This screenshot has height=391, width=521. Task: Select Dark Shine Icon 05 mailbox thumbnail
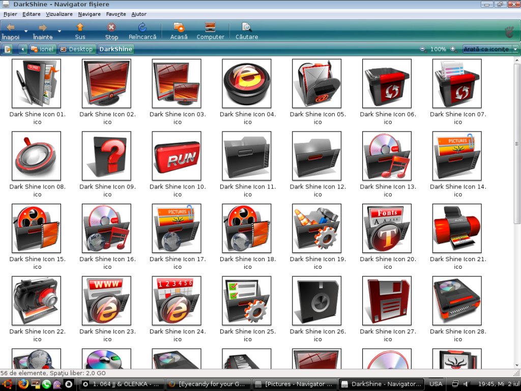316,83
